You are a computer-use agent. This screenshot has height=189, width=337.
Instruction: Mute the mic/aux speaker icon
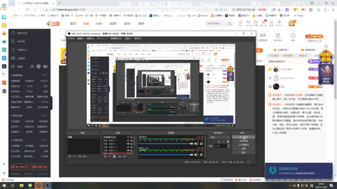(196, 155)
